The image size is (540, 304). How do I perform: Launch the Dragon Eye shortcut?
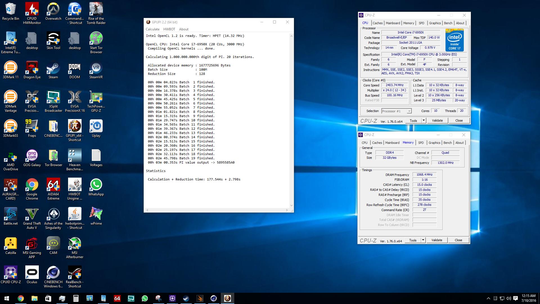(x=32, y=70)
